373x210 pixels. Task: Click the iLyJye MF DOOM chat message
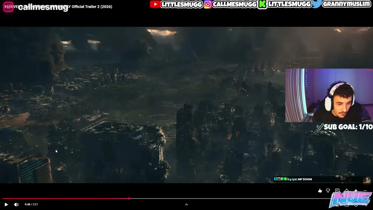point(293,179)
